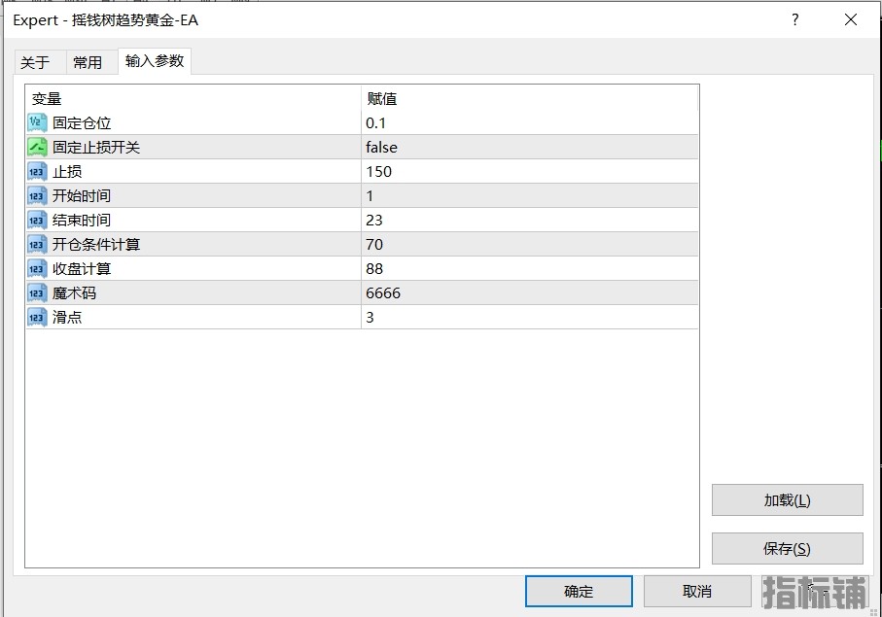Click the 变量 column header
Image resolution: width=882 pixels, height=617 pixels.
[x=193, y=98]
